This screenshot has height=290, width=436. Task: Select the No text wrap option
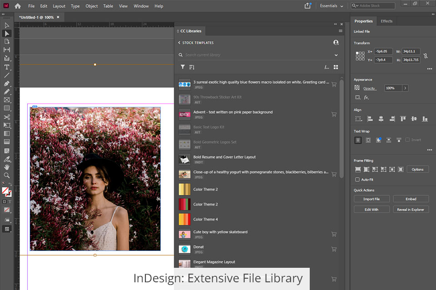[358, 140]
